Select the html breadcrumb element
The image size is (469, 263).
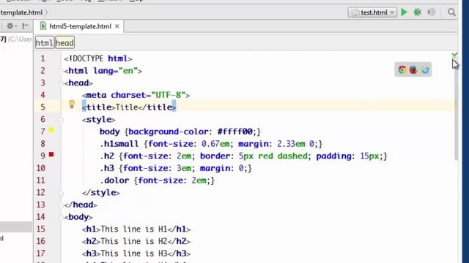pos(44,43)
